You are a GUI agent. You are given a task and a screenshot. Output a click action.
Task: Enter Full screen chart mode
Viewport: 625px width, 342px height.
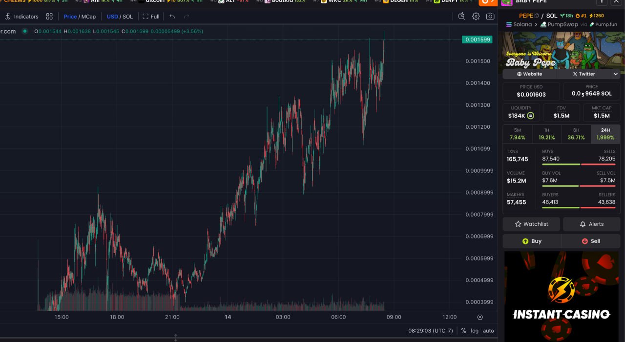pos(151,17)
